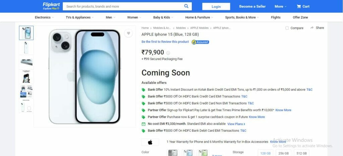Open the Offer Zone menu item
343x156 pixels.
[300, 17]
